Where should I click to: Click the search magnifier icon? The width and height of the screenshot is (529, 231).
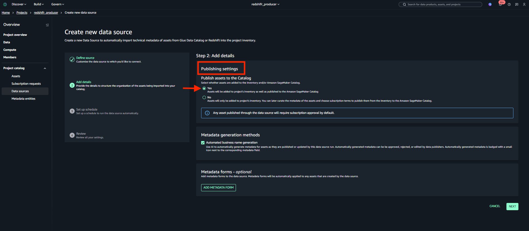point(404,4)
